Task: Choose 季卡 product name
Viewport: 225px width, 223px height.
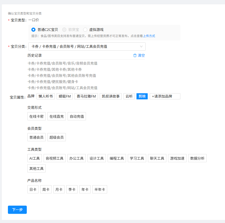Action: pos(72,189)
